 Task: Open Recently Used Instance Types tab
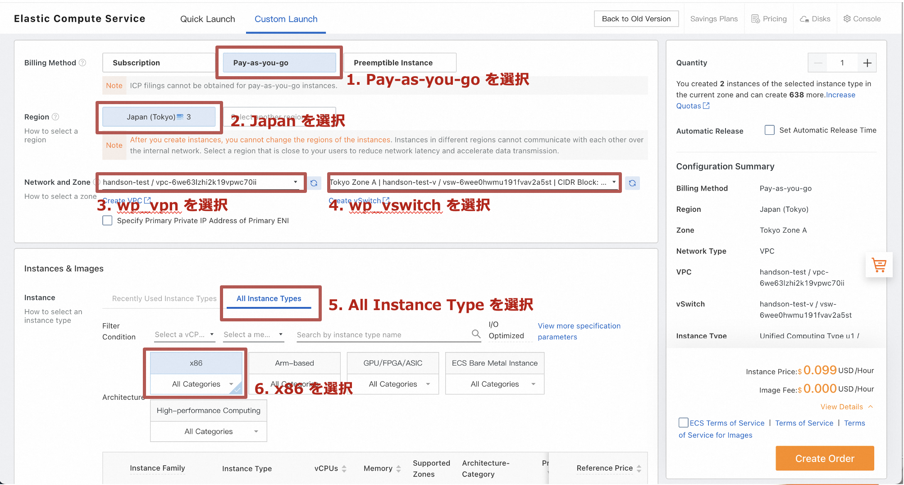(164, 298)
